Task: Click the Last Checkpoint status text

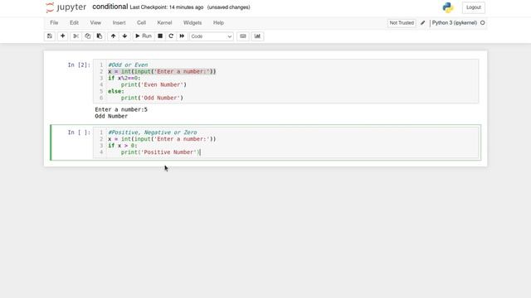Action: click(x=167, y=7)
